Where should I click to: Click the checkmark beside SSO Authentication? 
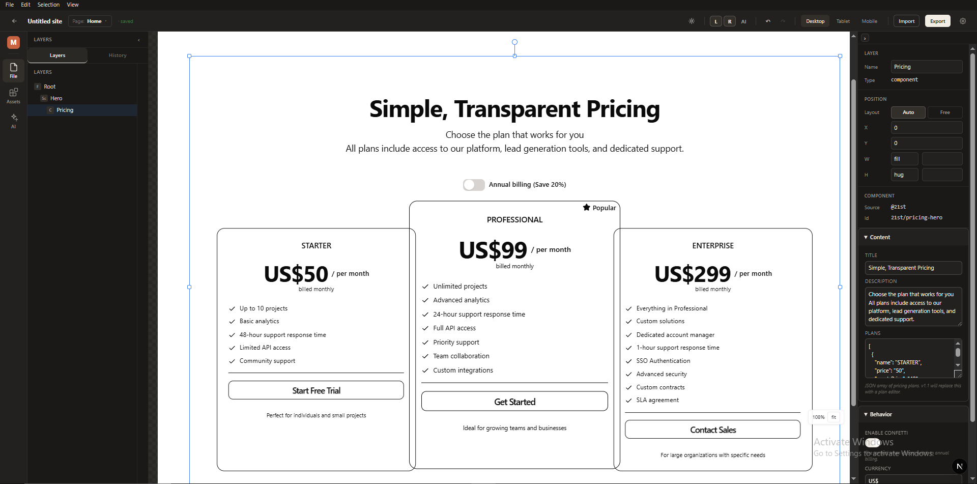pos(629,361)
